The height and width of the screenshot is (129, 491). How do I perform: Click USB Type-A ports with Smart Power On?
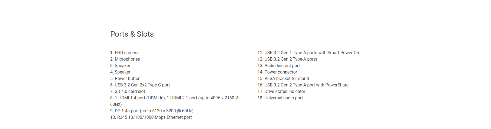pyautogui.click(x=308, y=53)
